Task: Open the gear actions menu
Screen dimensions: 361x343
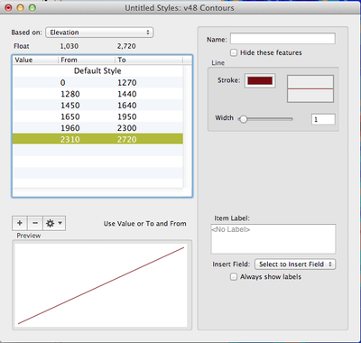Action: click(54, 223)
